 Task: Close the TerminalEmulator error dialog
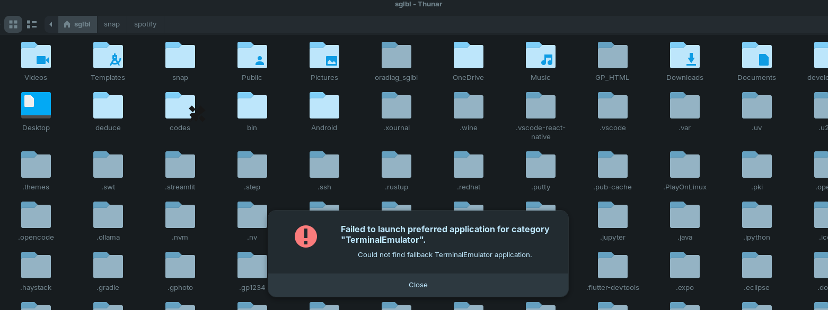pos(418,285)
